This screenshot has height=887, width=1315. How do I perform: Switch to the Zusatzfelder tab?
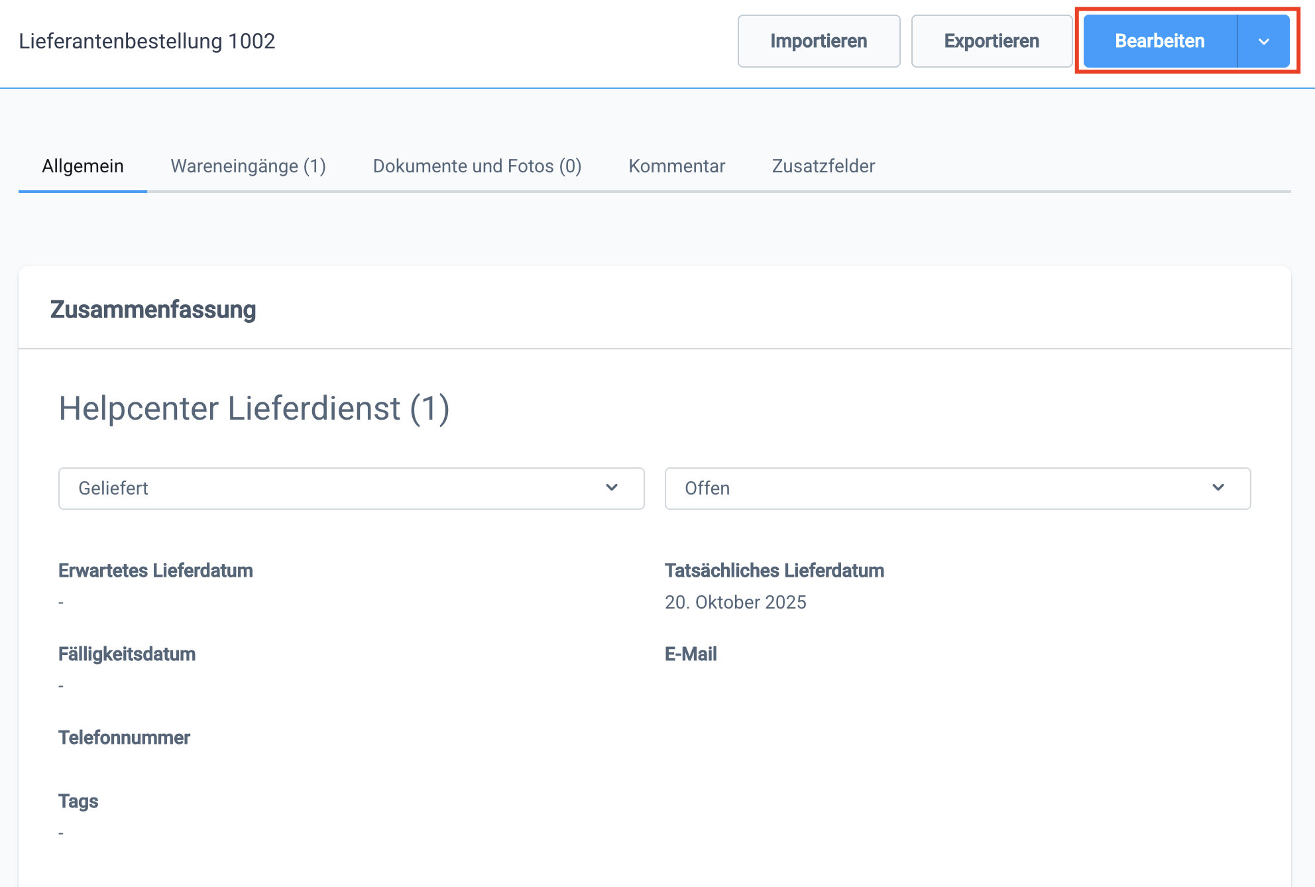coord(823,166)
